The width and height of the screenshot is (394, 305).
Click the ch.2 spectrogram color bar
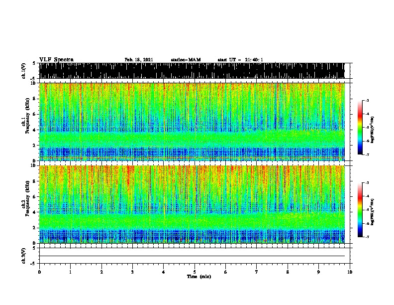click(x=360, y=210)
